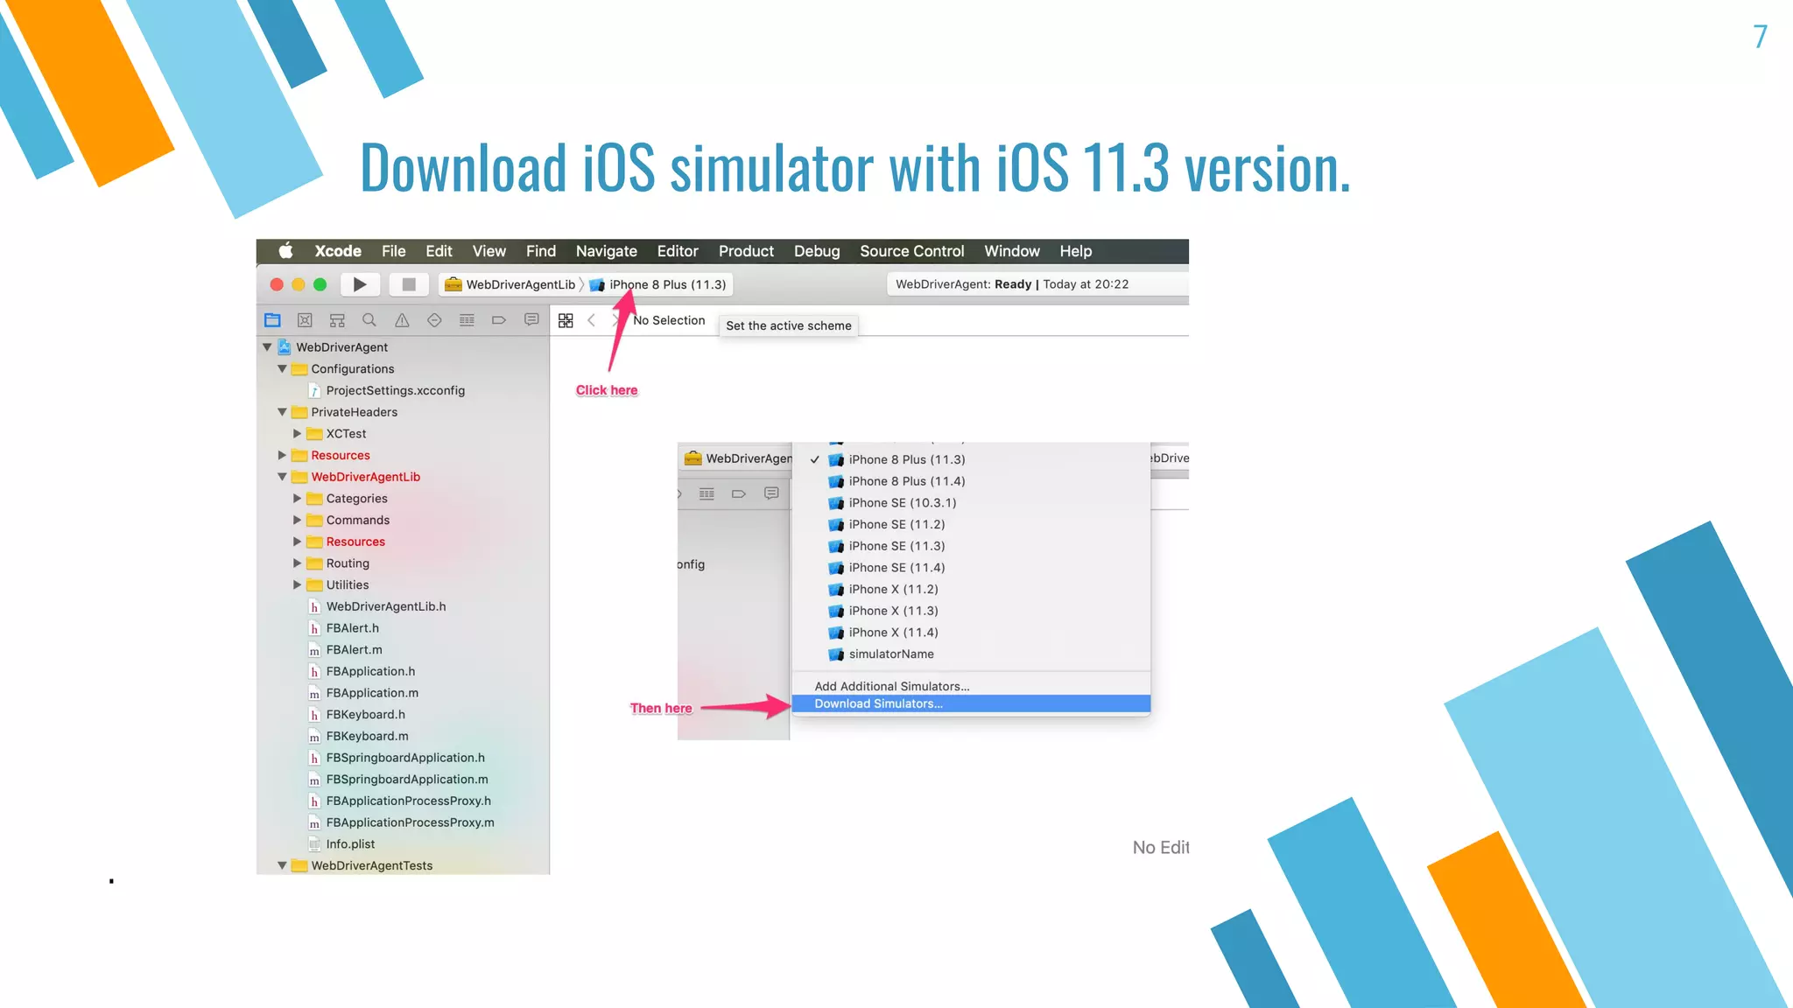
Task: Select the WebDriverAgentLib scheme in toolbar
Action: pos(510,284)
